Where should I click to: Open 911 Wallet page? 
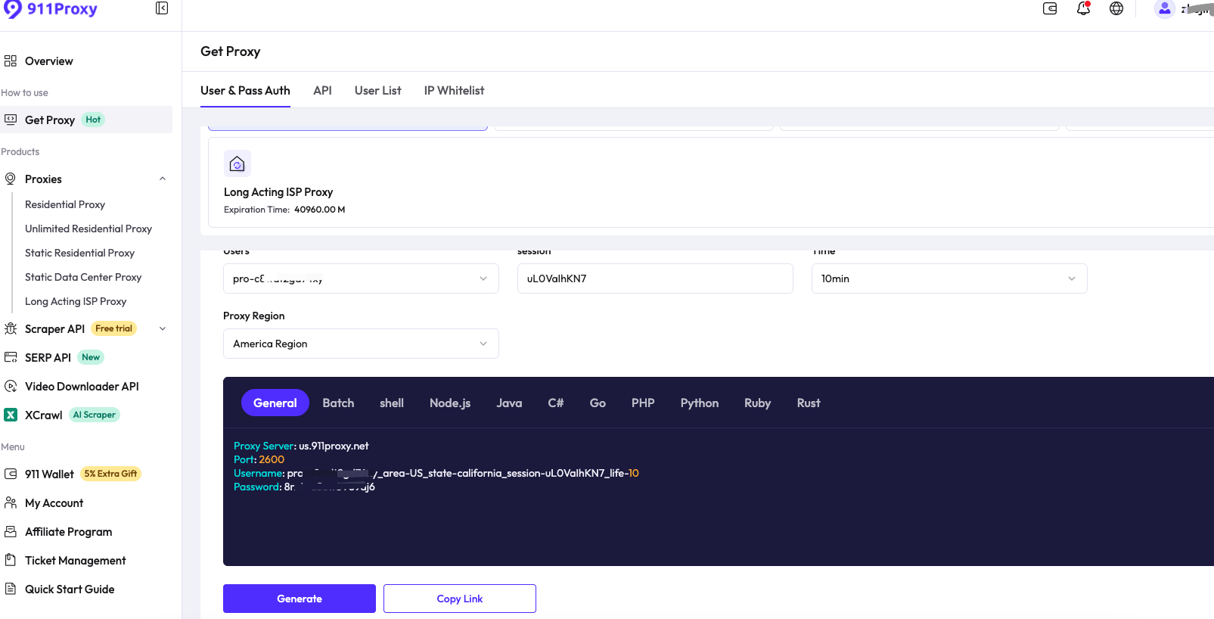click(49, 474)
